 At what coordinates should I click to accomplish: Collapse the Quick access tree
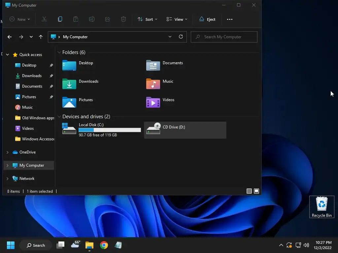[x=8, y=55]
